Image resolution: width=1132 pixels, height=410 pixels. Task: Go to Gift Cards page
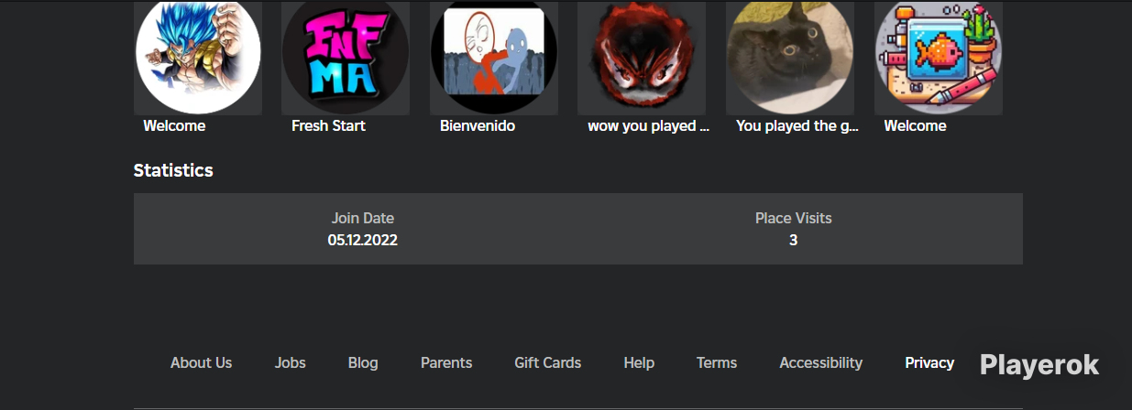tap(548, 362)
